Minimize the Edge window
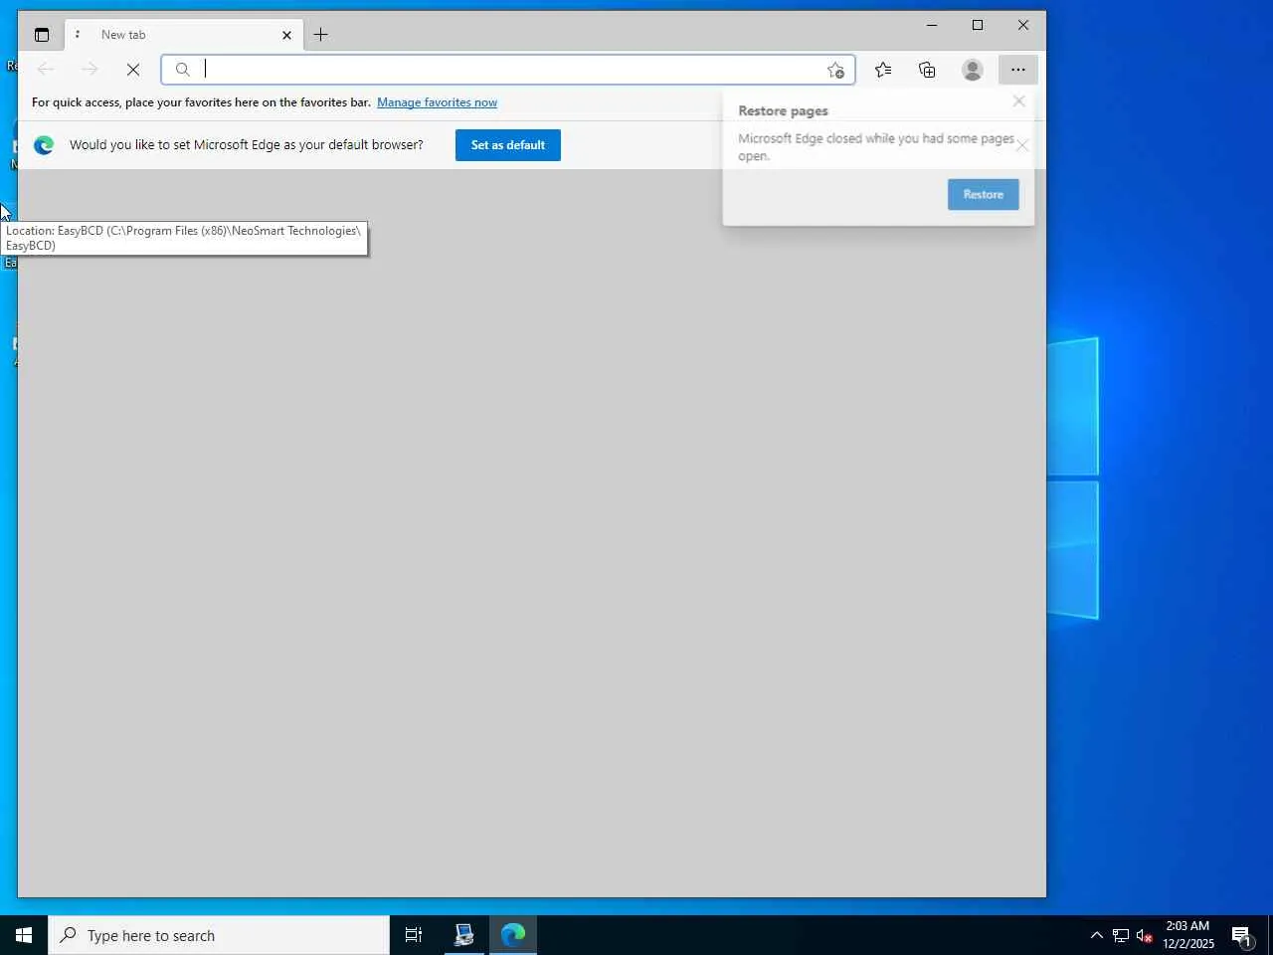 pyautogui.click(x=932, y=25)
